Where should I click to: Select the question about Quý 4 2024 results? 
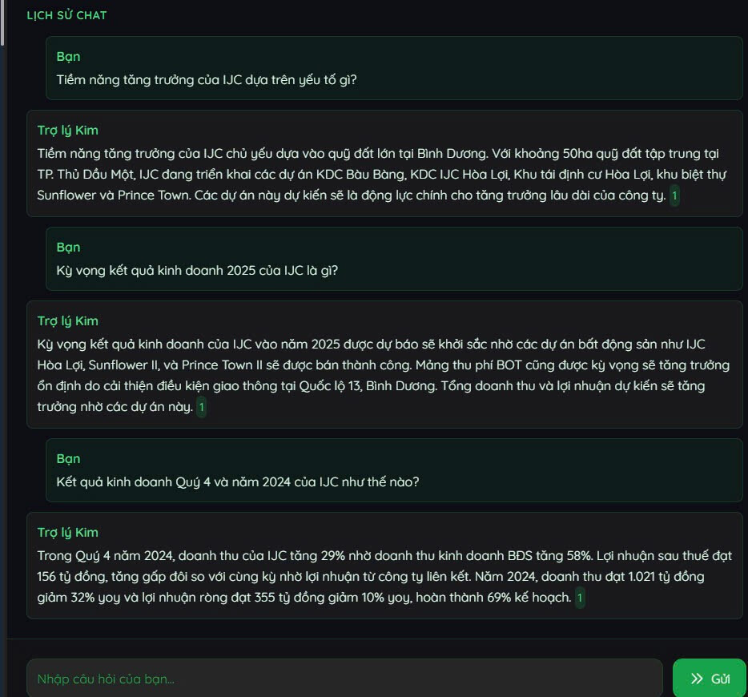(238, 482)
